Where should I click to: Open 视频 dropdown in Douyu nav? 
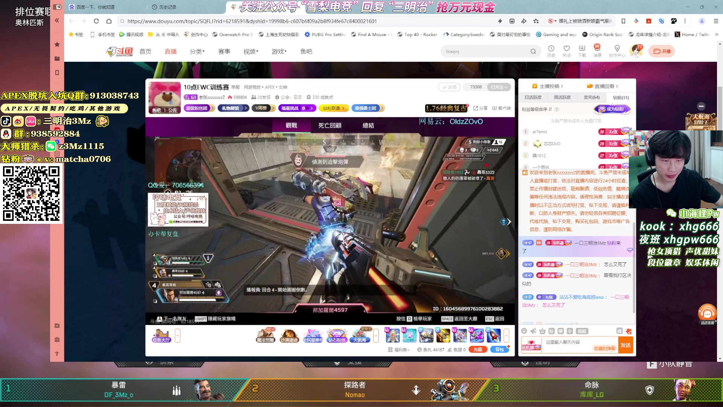pos(250,51)
